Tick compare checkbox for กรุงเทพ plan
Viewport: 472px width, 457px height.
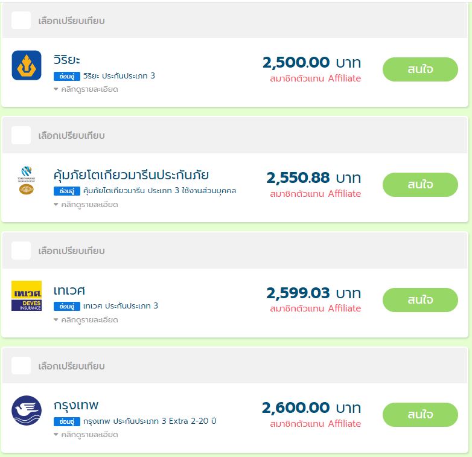(21, 365)
